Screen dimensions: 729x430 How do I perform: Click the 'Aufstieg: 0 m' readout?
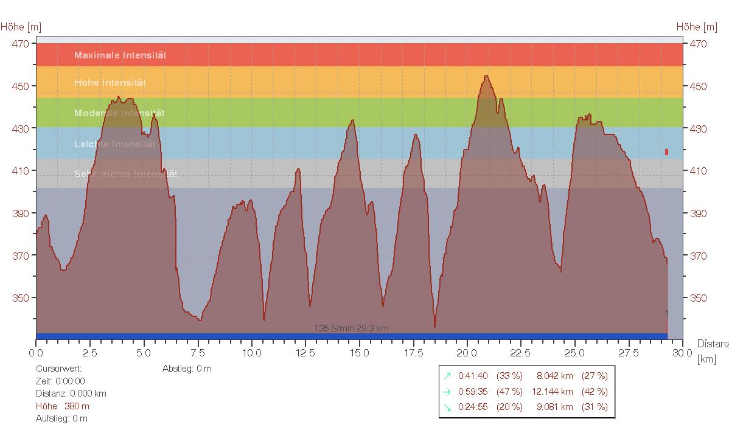coord(62,418)
